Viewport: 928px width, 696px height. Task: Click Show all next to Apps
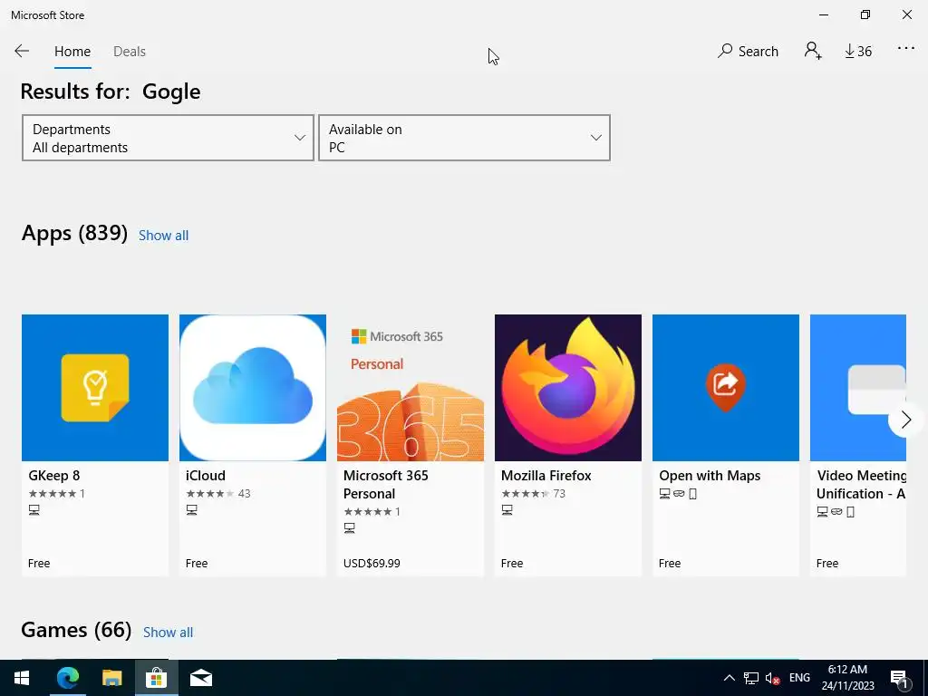[163, 236]
